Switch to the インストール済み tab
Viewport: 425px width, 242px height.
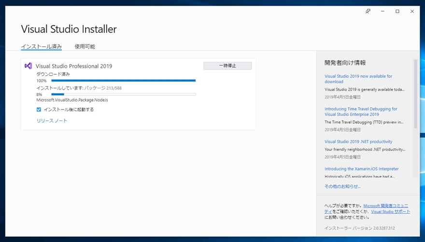42,47
